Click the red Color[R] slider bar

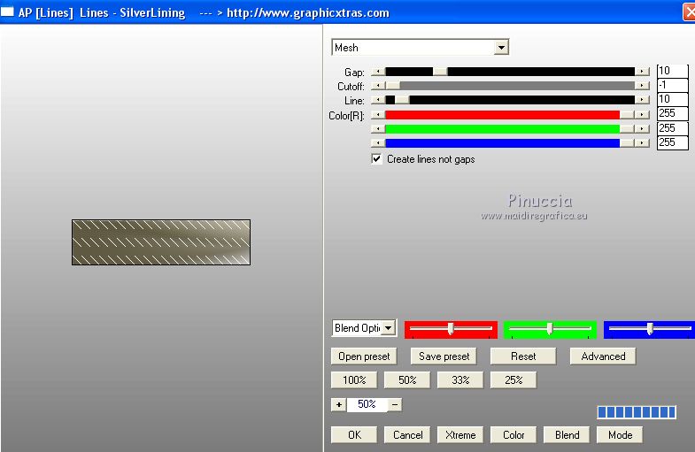[x=510, y=115]
